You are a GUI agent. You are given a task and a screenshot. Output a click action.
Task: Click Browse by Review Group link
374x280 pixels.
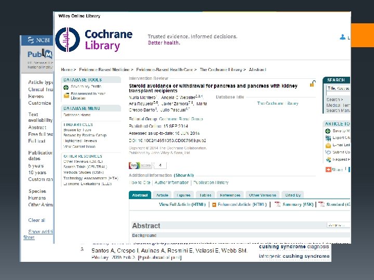point(85,135)
